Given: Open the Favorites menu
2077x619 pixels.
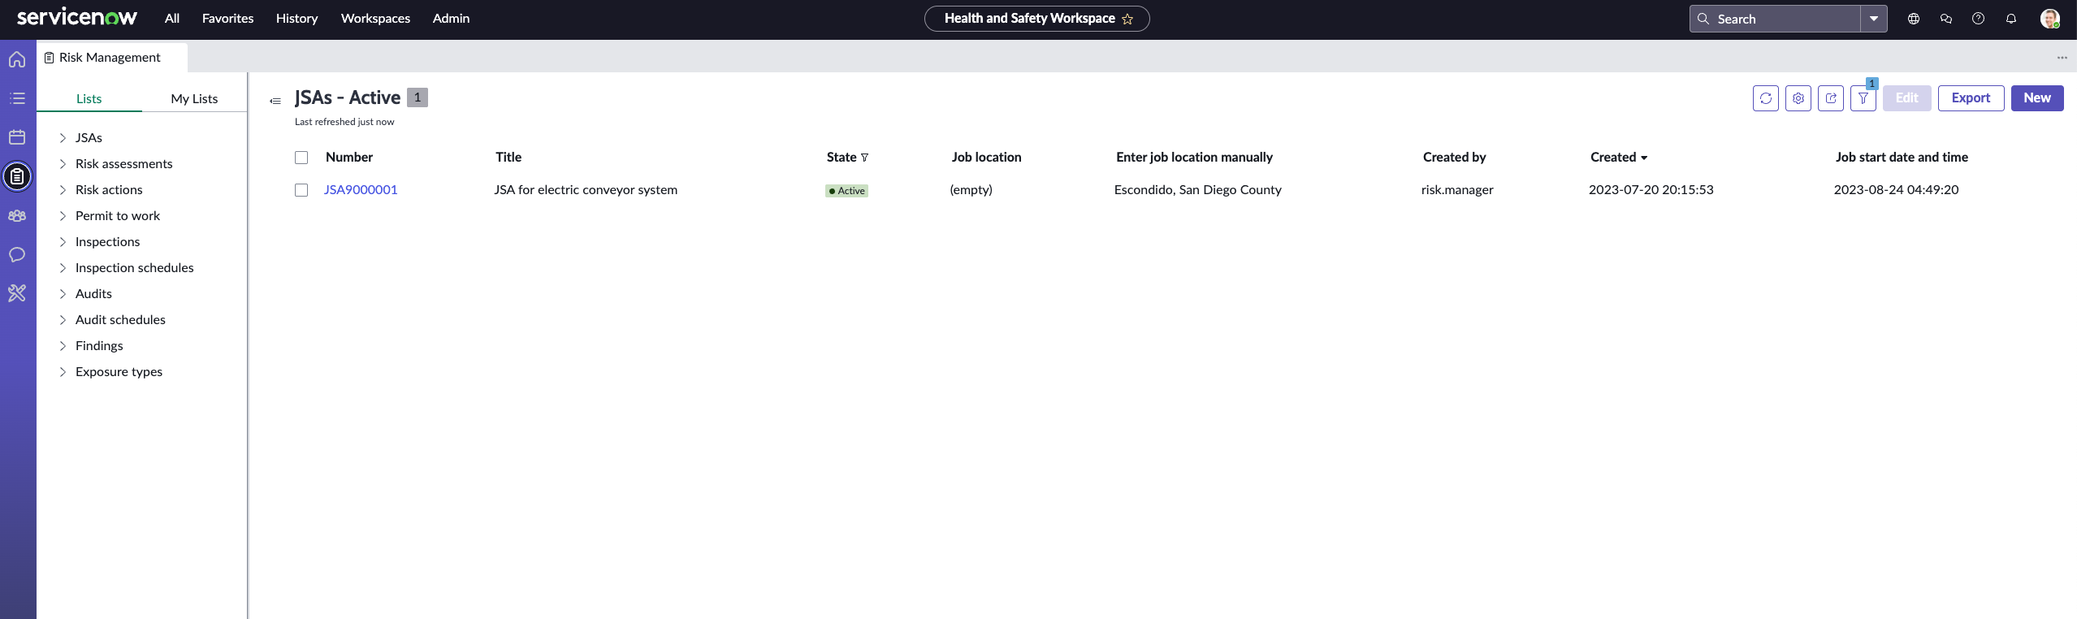Looking at the screenshot, I should [228, 18].
